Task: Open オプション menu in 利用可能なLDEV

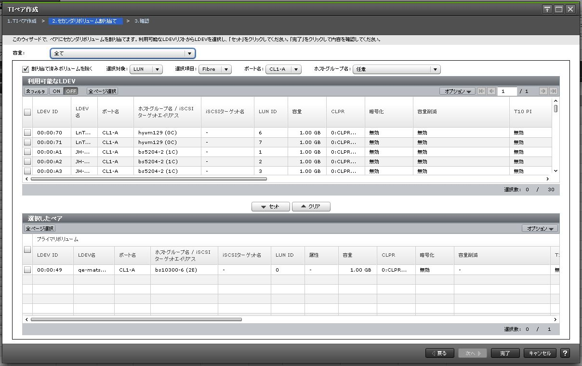Action: click(x=457, y=91)
